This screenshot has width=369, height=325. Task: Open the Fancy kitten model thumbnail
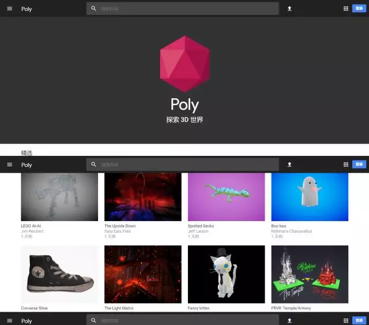coord(226,274)
